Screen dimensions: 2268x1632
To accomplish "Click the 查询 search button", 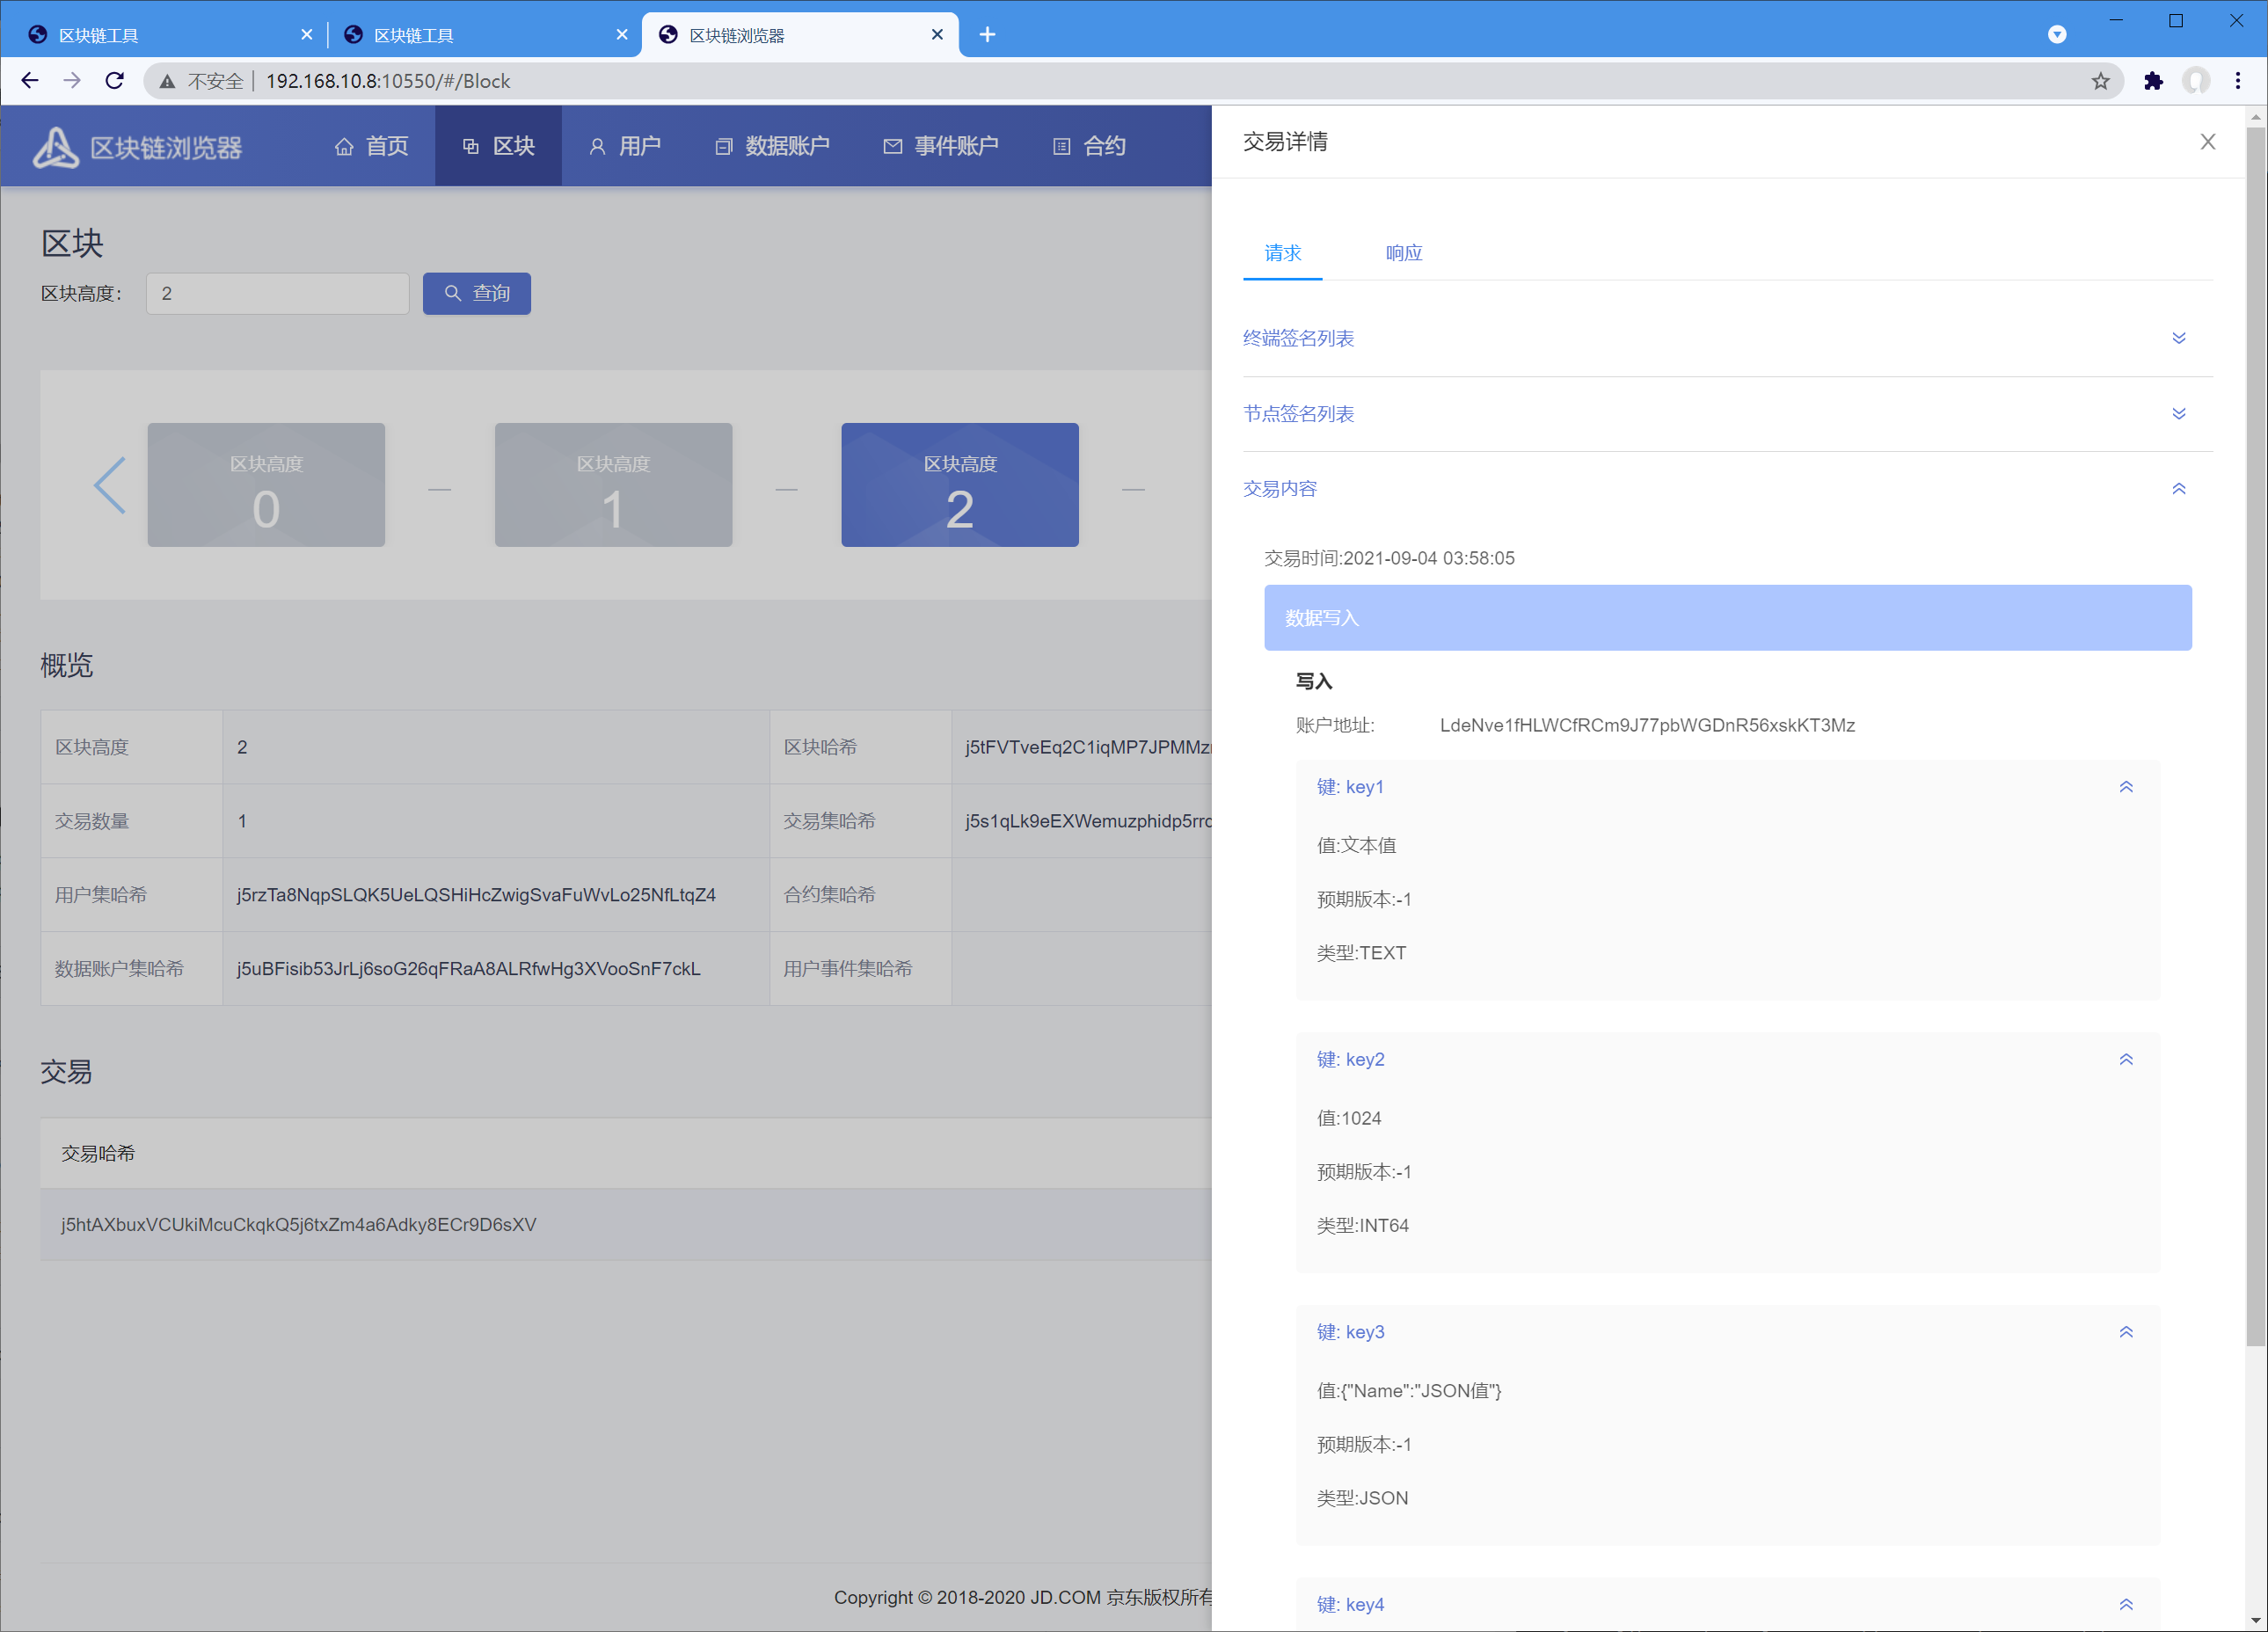I will 476,293.
